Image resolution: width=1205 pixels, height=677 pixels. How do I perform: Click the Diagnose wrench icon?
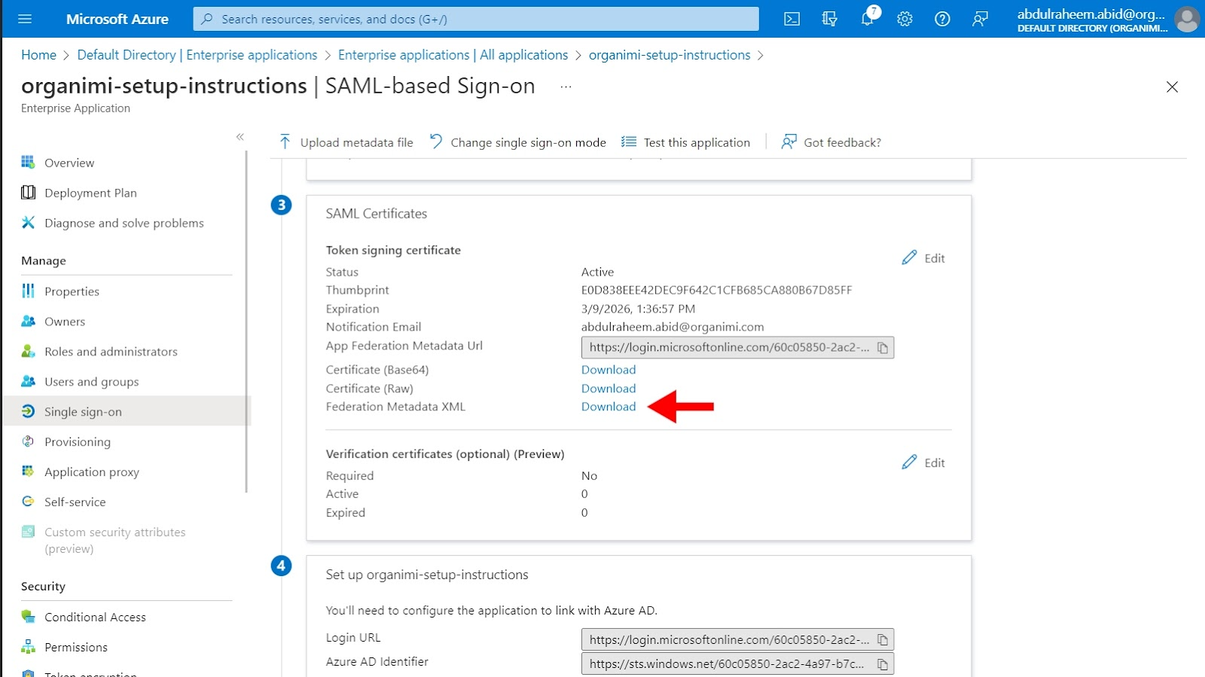point(28,222)
